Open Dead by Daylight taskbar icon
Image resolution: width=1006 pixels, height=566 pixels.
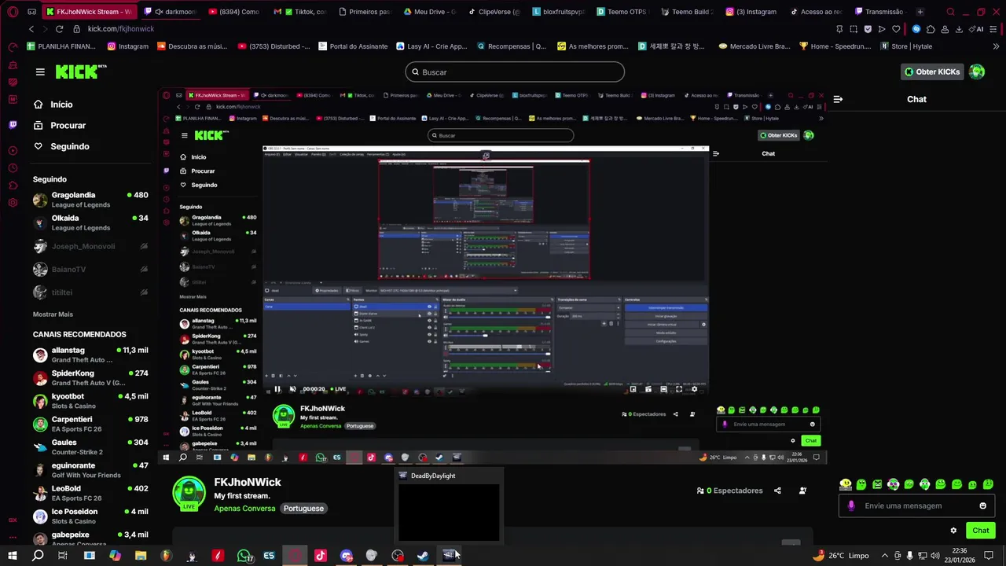(x=449, y=555)
